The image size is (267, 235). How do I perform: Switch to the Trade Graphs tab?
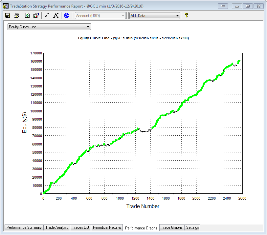[x=171, y=227]
